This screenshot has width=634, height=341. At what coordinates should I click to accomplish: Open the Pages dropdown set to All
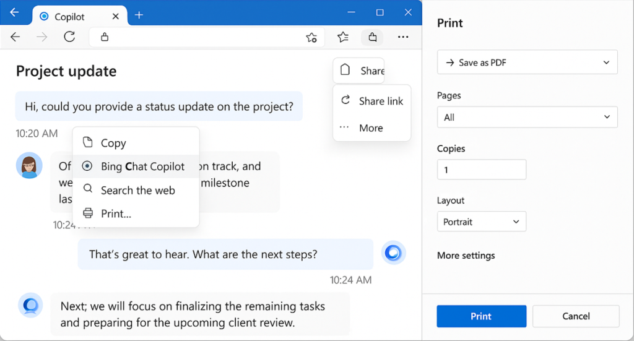tap(528, 117)
